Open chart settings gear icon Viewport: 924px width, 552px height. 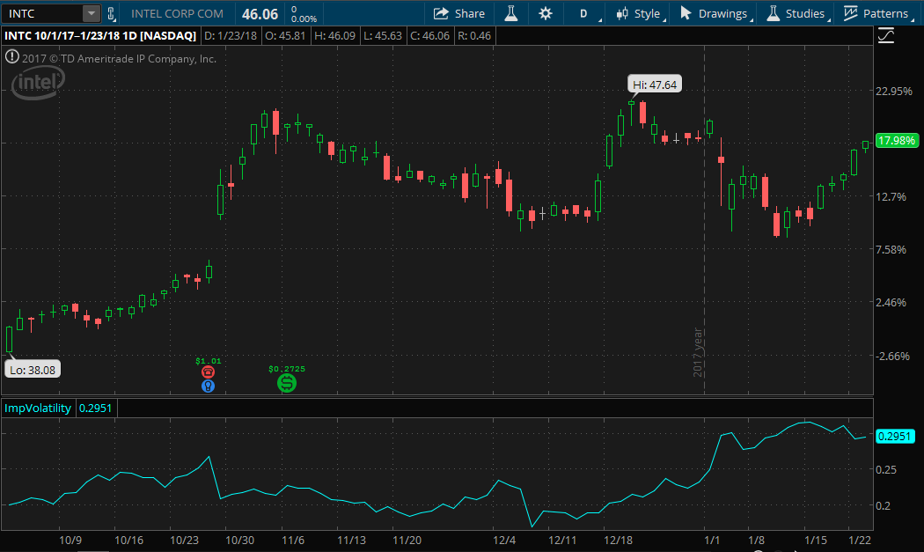click(x=546, y=13)
